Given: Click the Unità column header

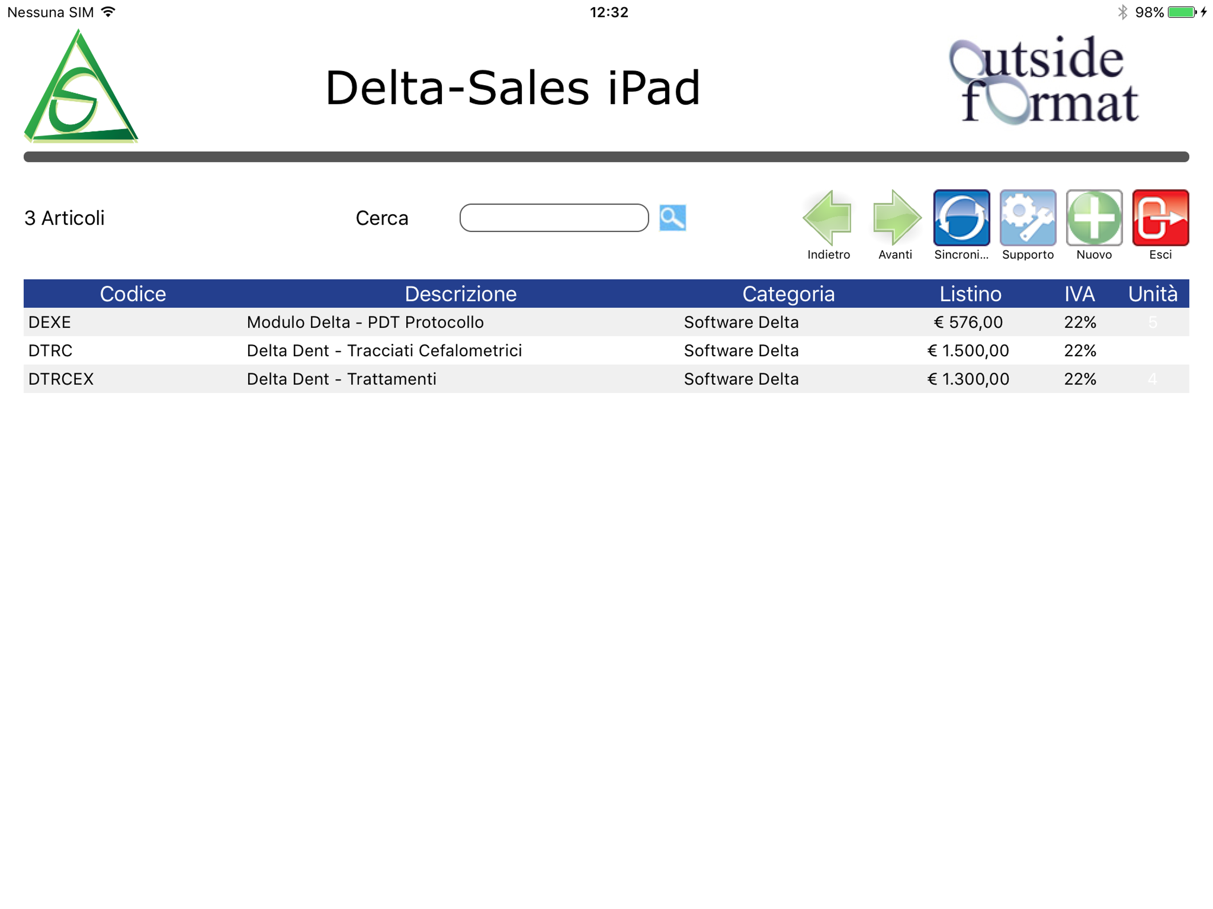Looking at the screenshot, I should click(x=1152, y=294).
